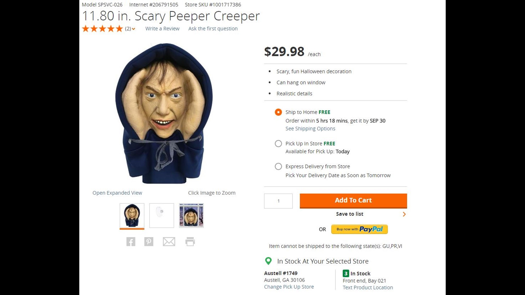Open Change Pick Up Store
The width and height of the screenshot is (525, 295).
[289, 287]
